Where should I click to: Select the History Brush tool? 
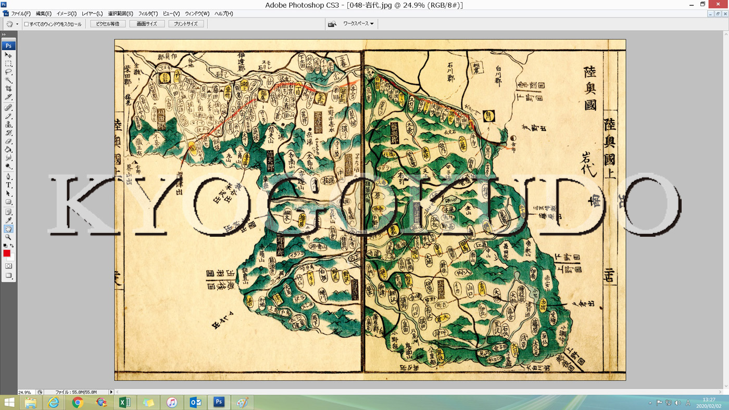point(8,133)
